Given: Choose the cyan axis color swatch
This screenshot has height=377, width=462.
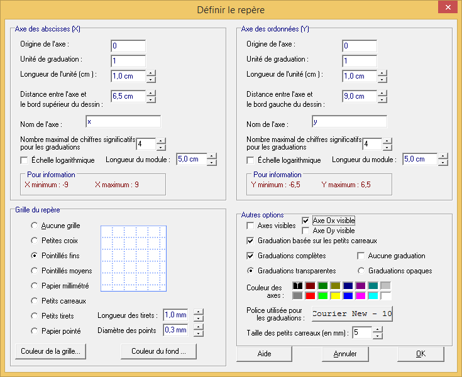Looking at the screenshot, I should pyautogui.click(x=373, y=296).
